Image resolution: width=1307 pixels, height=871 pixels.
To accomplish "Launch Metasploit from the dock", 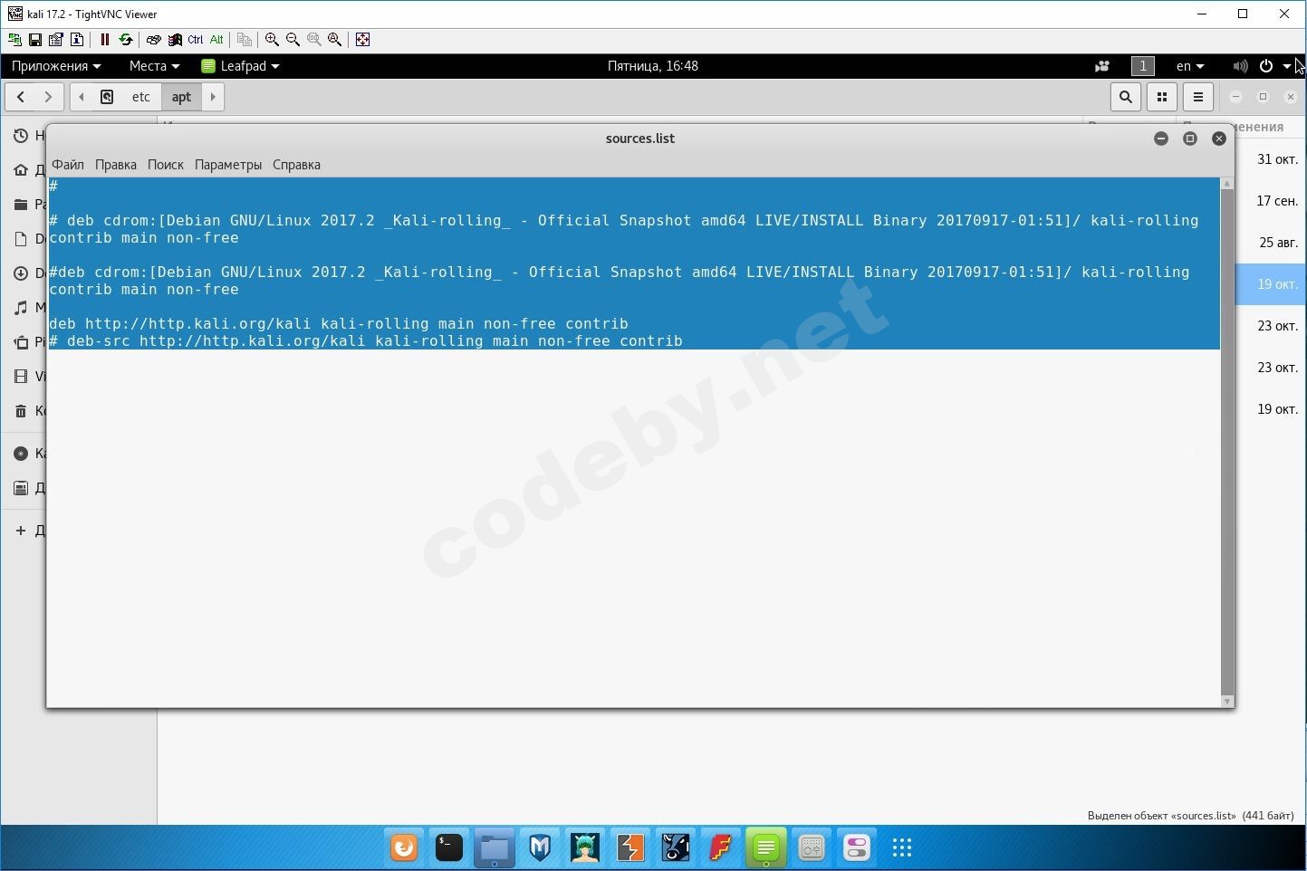I will pyautogui.click(x=540, y=847).
